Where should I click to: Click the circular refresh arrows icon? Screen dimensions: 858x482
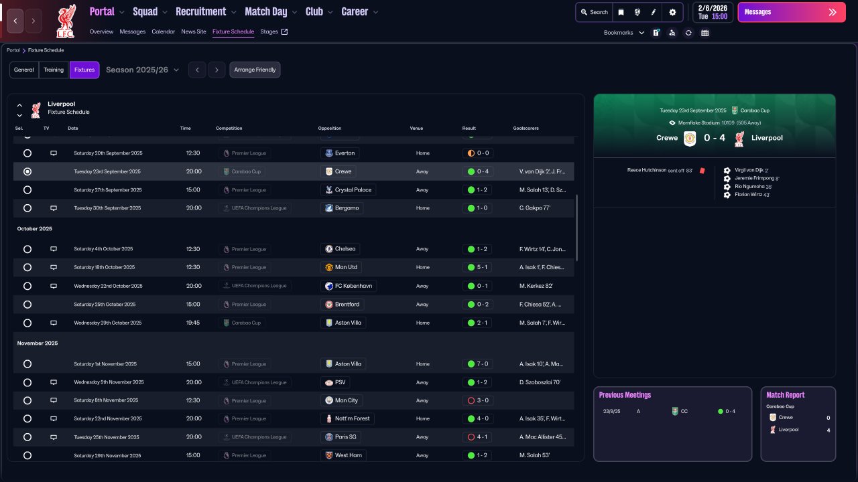688,33
